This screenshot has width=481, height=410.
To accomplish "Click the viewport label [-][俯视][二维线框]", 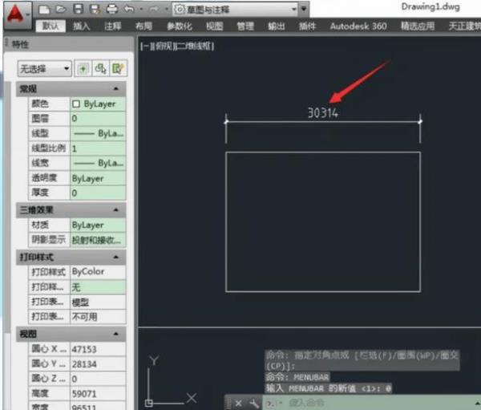I will [177, 47].
